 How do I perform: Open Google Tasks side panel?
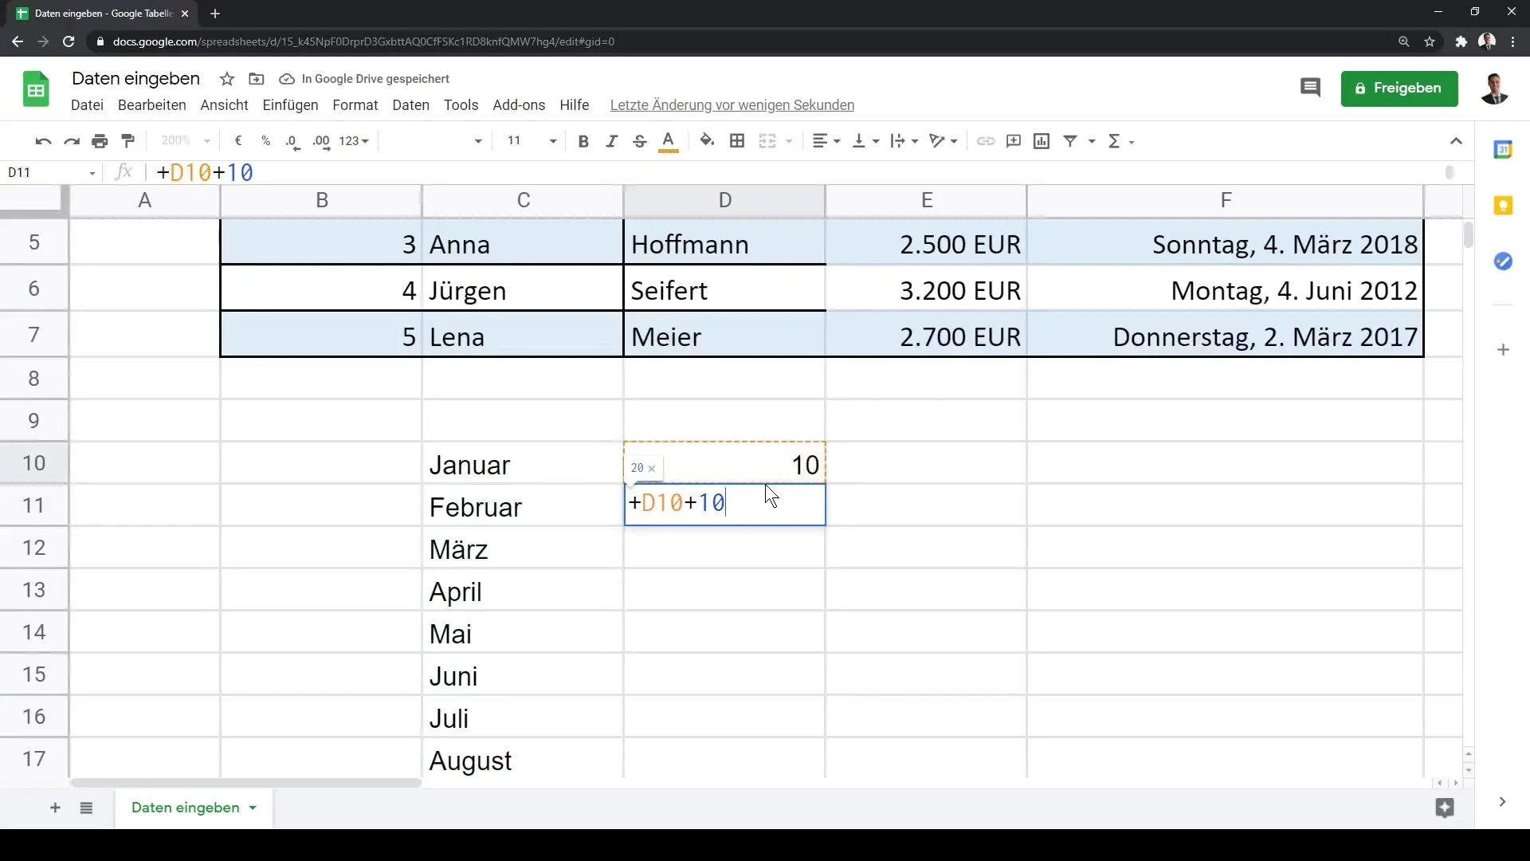[1503, 261]
